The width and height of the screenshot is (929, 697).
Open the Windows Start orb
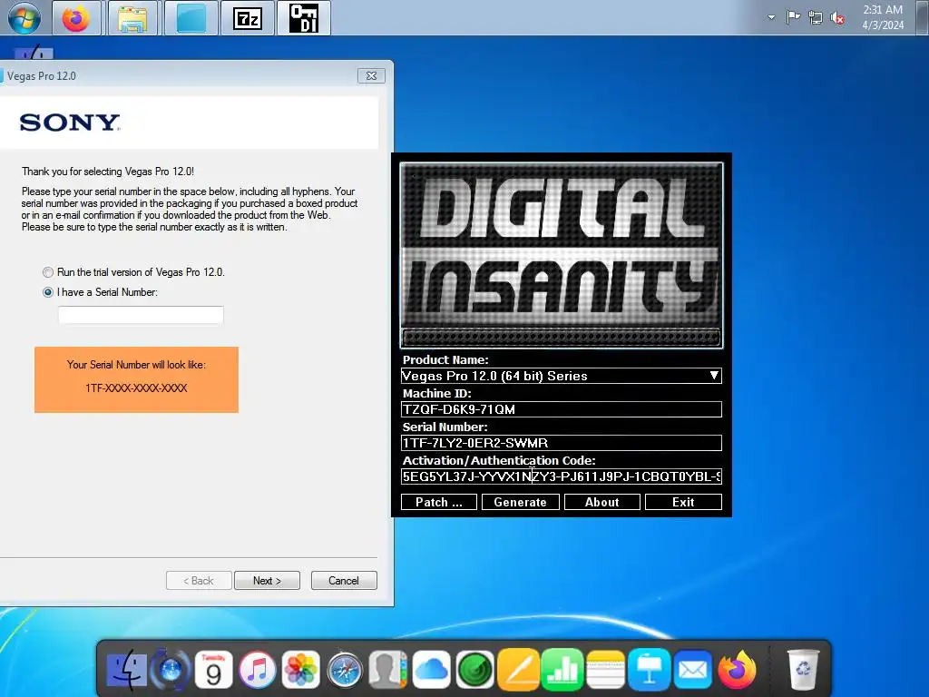tap(24, 18)
